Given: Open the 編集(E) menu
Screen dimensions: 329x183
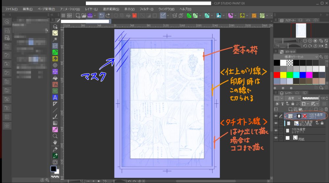Looking at the screenshot, I should 28,9.
